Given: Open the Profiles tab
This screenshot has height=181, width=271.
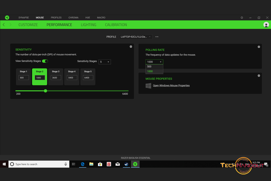Looking at the screenshot, I should click(x=56, y=18).
